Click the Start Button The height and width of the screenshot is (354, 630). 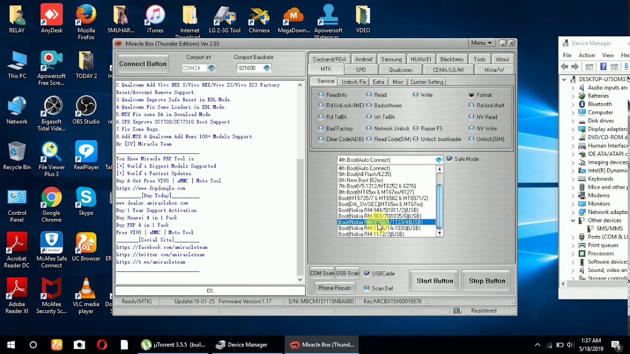pos(435,281)
